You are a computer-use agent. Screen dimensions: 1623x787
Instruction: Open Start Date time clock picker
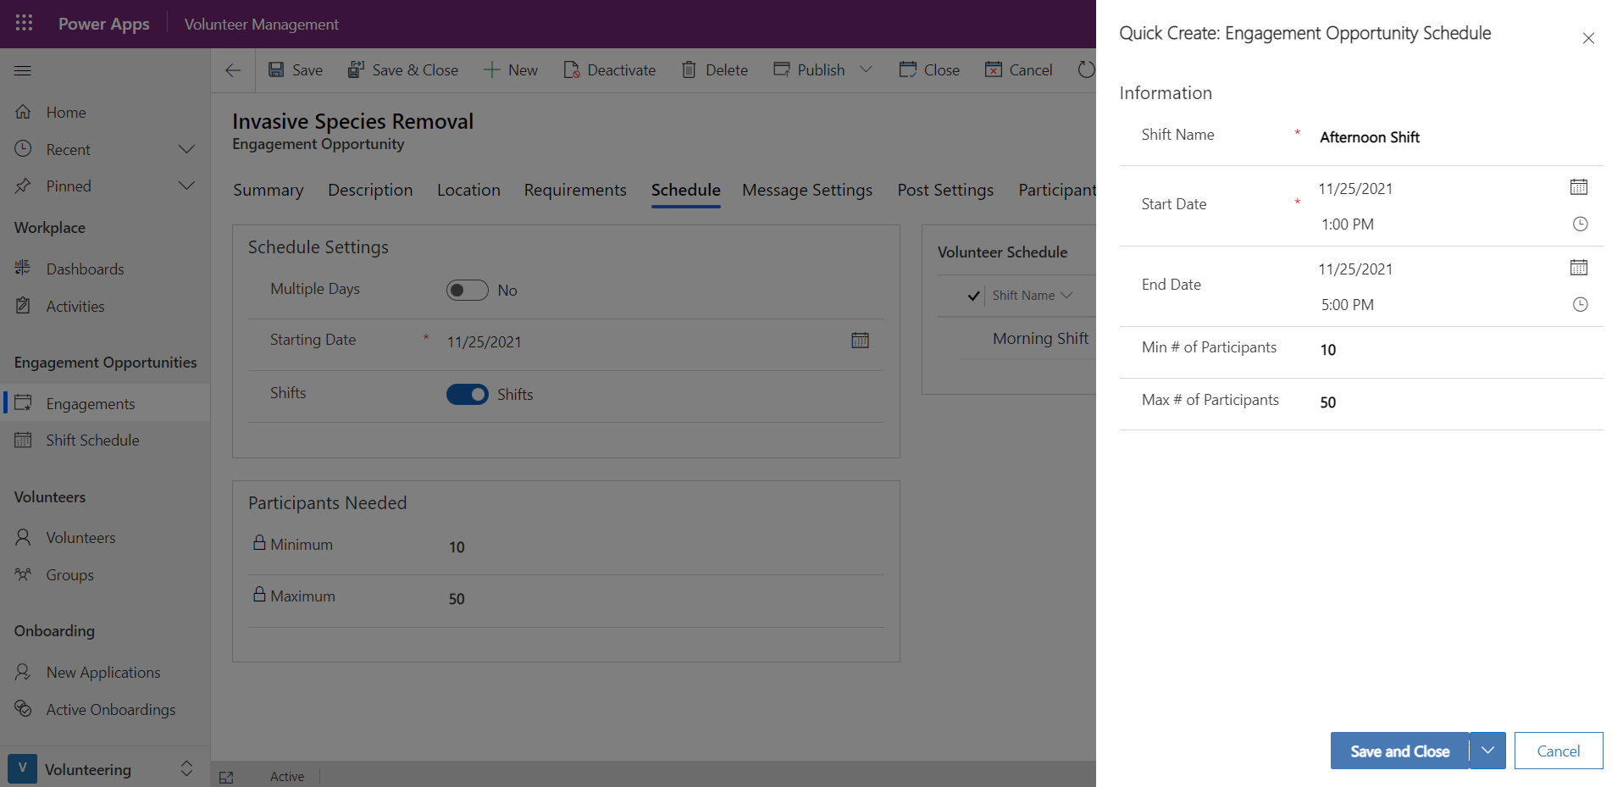1580,224
